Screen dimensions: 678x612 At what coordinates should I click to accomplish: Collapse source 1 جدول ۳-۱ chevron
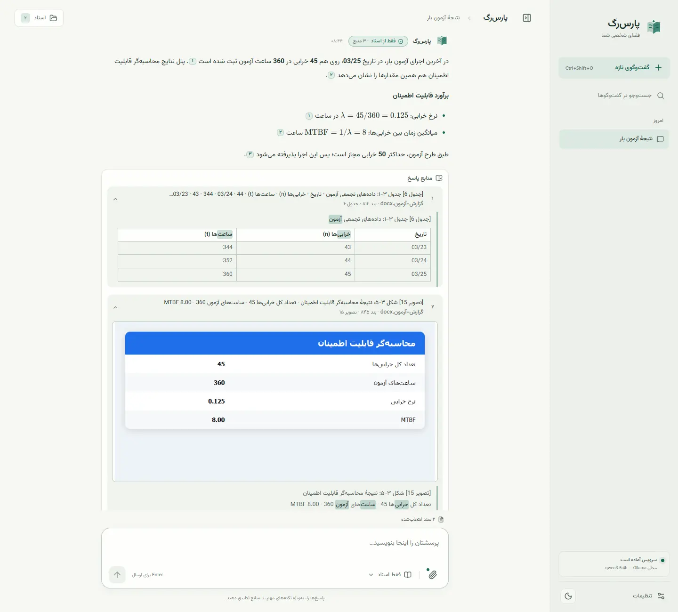coord(115,199)
